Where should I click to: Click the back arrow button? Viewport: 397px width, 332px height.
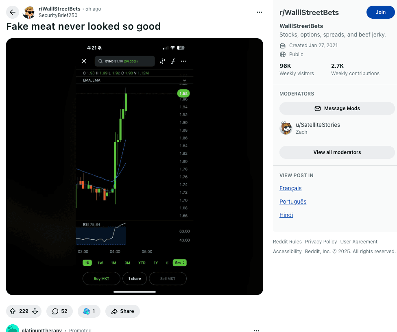click(x=13, y=12)
